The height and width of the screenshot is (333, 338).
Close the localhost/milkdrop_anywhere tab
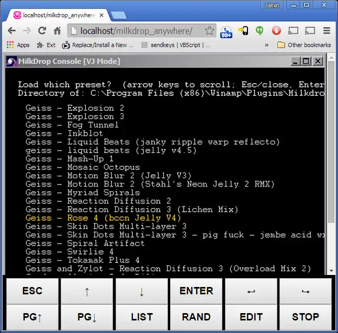[x=102, y=15]
